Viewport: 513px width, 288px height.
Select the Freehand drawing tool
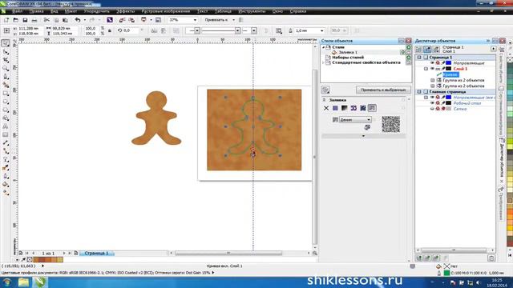point(6,77)
